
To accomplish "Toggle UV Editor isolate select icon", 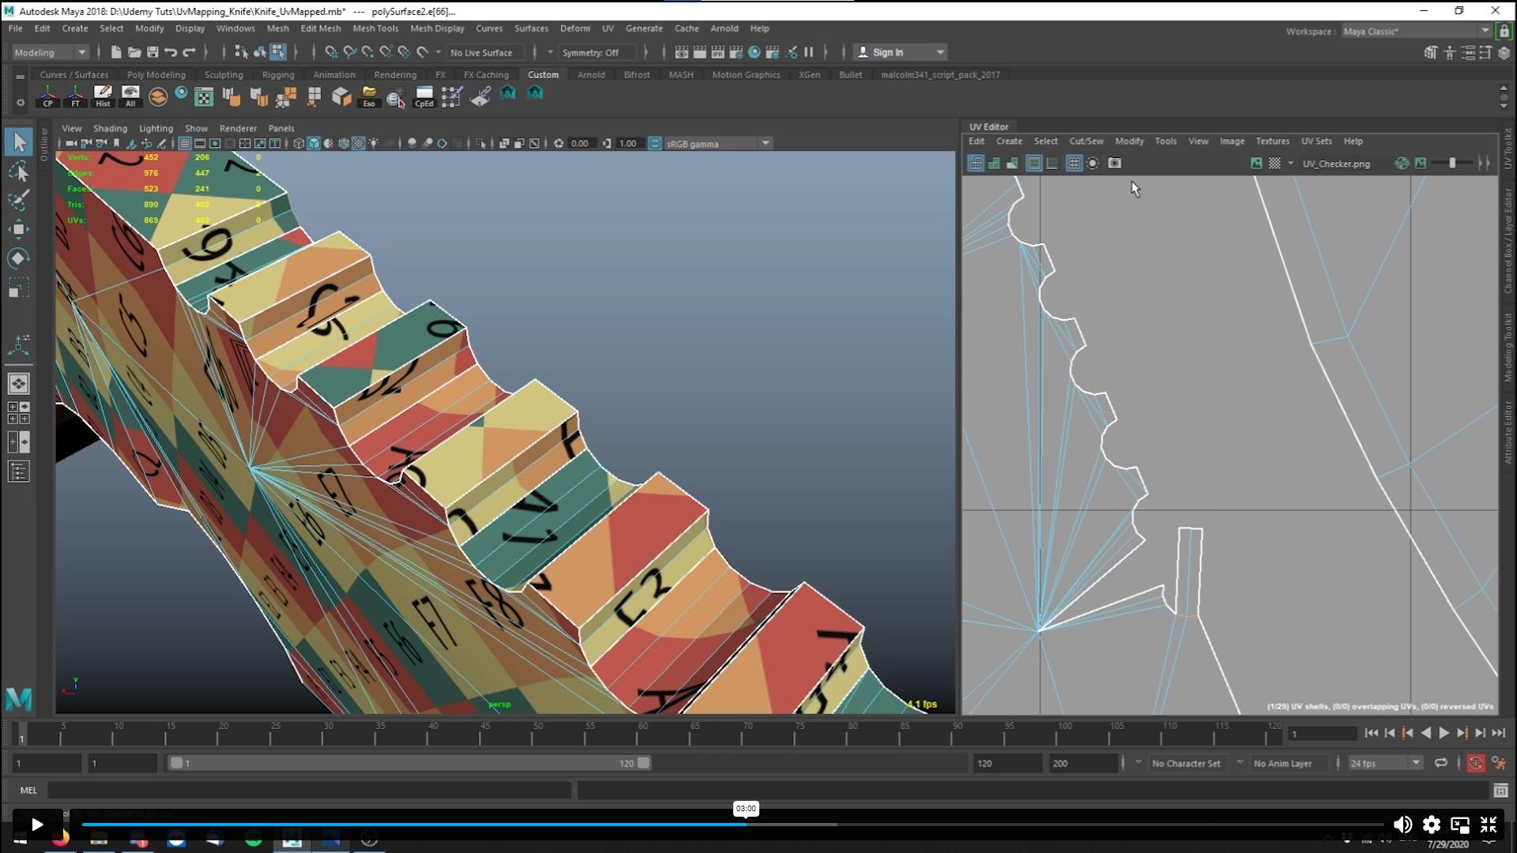I will tap(1093, 163).
